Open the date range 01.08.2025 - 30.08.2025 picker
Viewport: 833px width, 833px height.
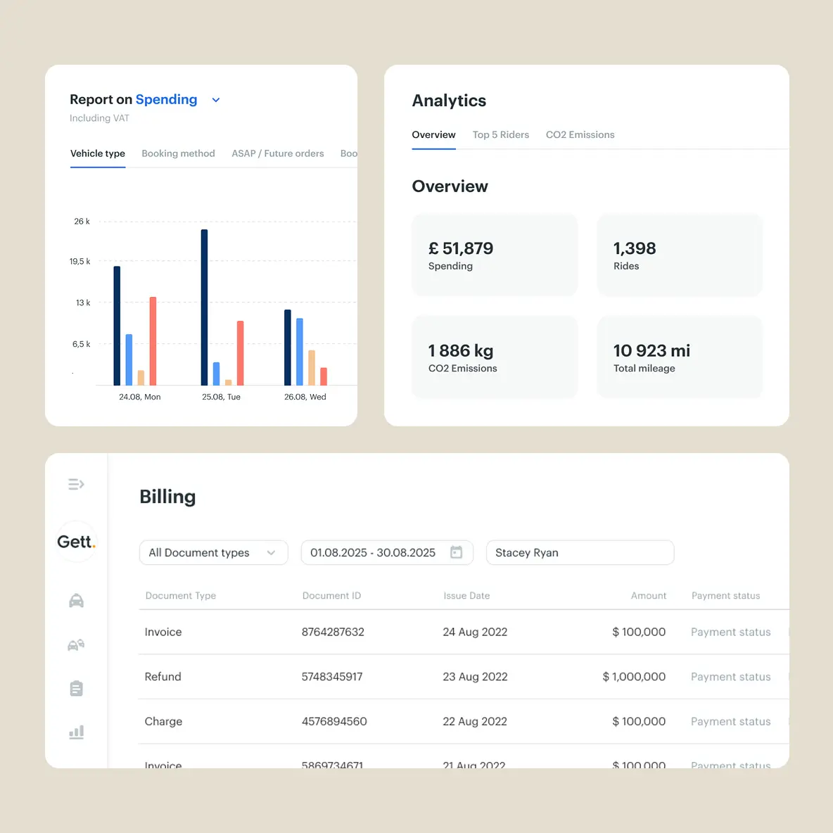coord(387,552)
